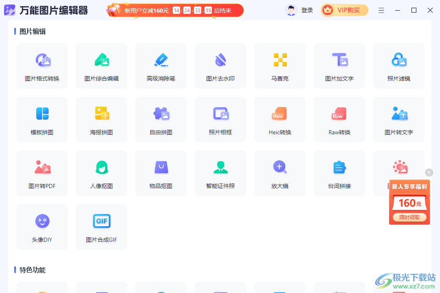Click the 特色功能 section heading

coord(33,270)
